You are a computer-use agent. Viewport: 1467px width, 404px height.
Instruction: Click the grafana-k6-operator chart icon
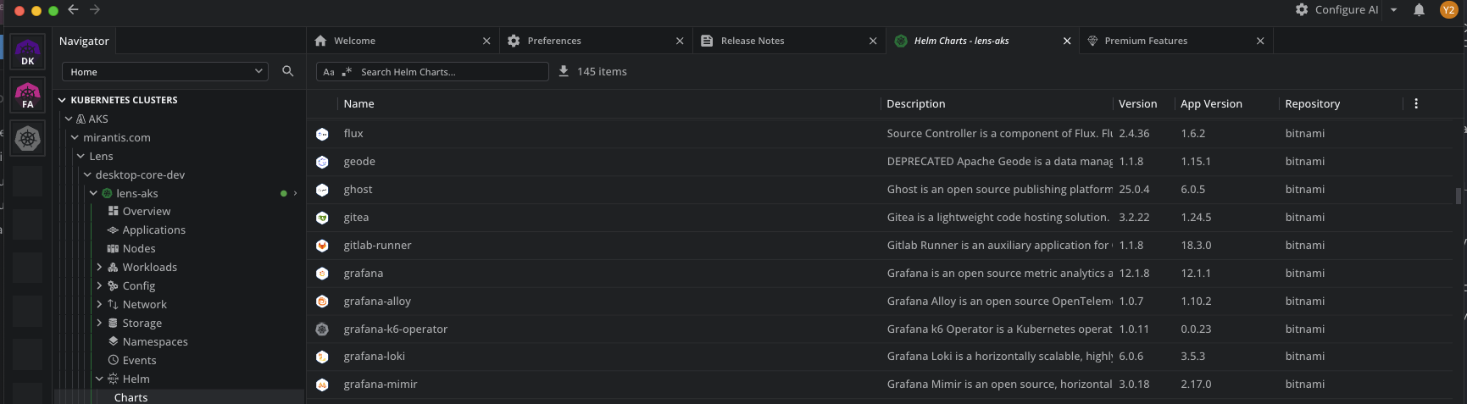tap(322, 329)
